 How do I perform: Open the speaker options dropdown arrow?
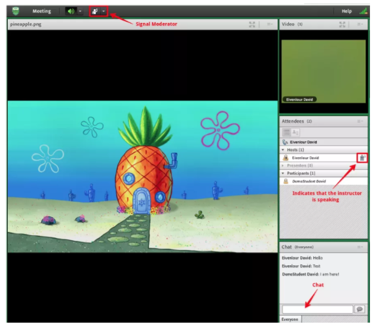point(80,11)
